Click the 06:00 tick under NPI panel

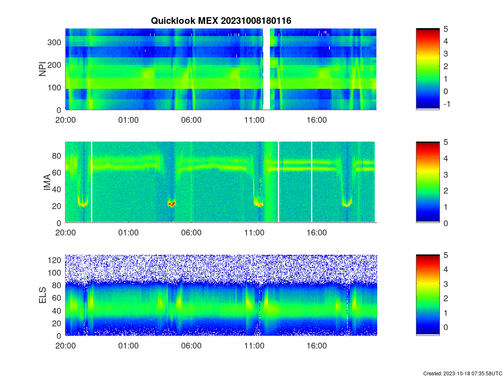pos(191,120)
